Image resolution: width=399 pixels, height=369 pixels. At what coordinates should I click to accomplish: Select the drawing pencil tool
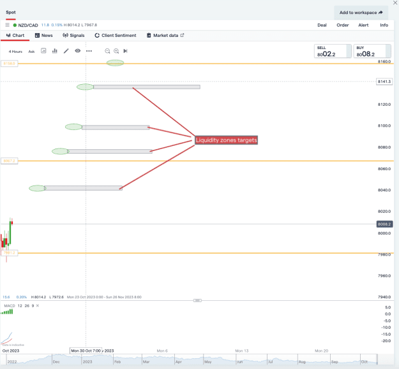click(66, 51)
